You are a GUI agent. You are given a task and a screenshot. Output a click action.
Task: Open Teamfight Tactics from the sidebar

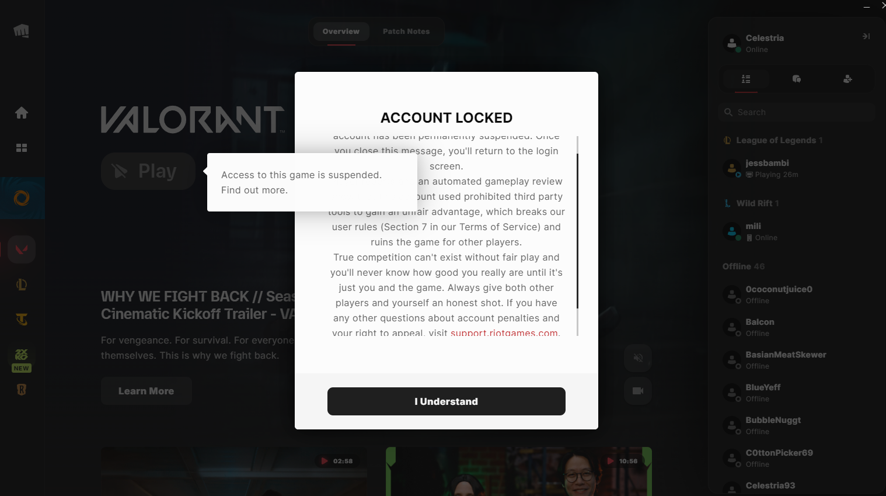point(22,320)
